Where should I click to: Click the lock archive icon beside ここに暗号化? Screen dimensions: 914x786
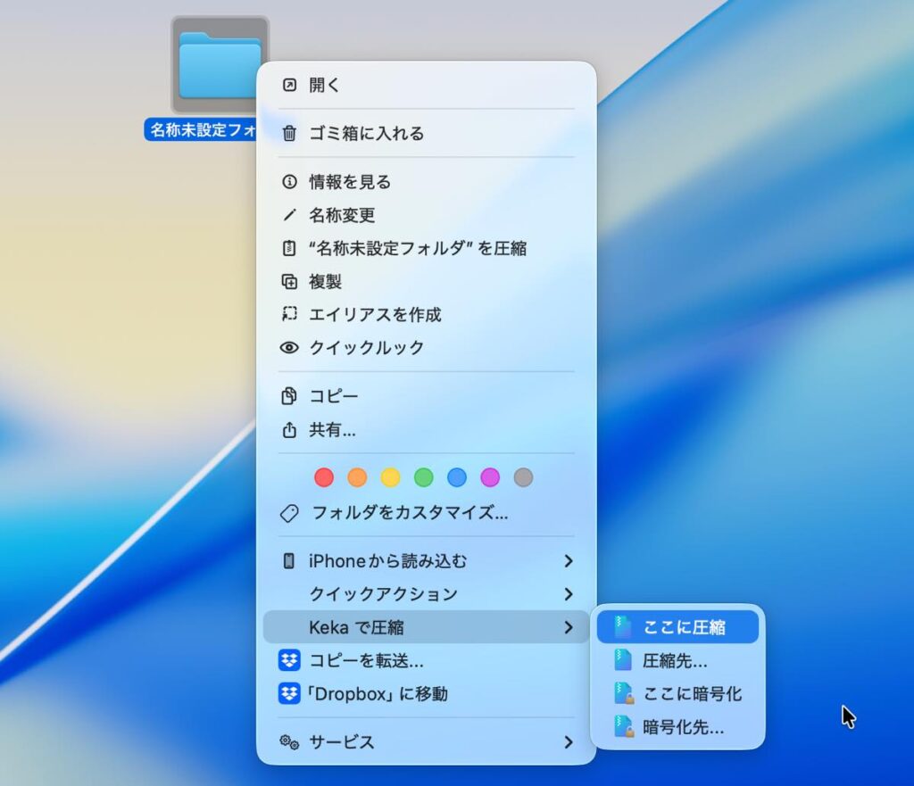[x=624, y=694]
